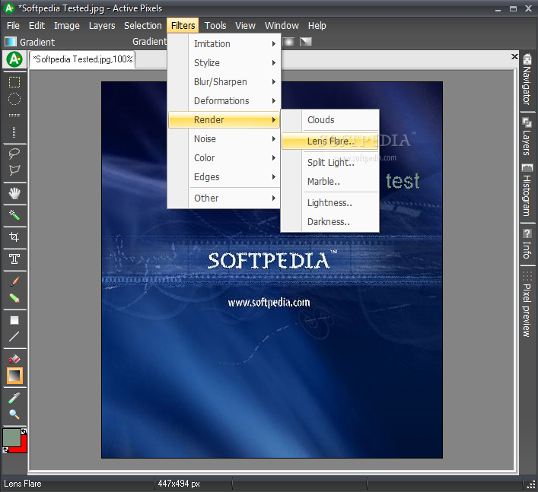The width and height of the screenshot is (538, 492).
Task: Click the gradient preview icon in options bar
Action: point(11,42)
